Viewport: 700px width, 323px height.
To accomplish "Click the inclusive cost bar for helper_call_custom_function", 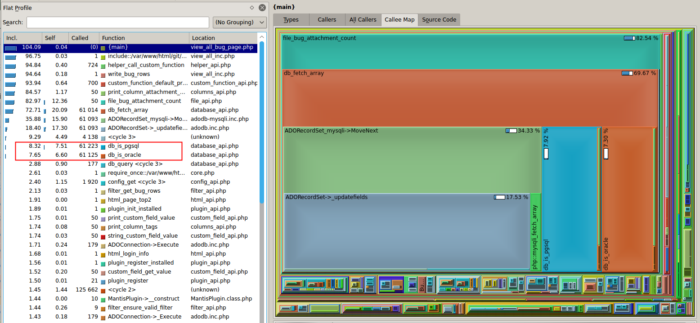I will pos(10,65).
